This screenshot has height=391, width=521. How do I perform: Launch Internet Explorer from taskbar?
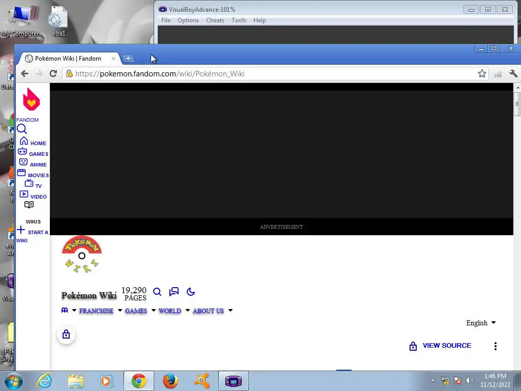point(45,381)
